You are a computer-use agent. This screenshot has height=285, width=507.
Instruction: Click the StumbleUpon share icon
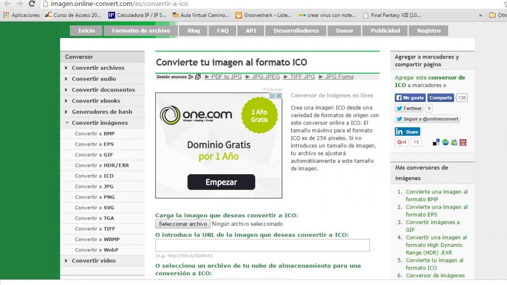(x=445, y=142)
